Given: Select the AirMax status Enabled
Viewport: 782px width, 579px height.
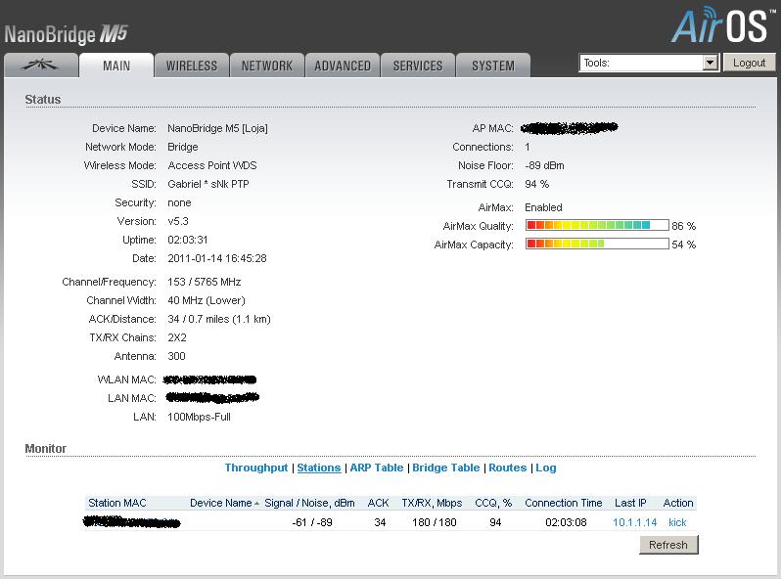Looking at the screenshot, I should click(x=543, y=207).
